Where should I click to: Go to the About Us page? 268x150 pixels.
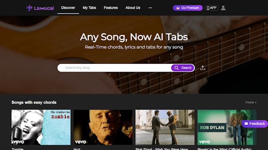(133, 8)
